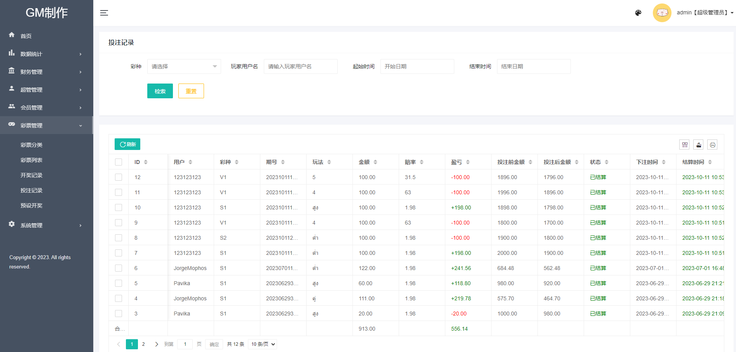736x352 pixels.
Task: Sort by 金额 column arrows
Action: coord(375,162)
